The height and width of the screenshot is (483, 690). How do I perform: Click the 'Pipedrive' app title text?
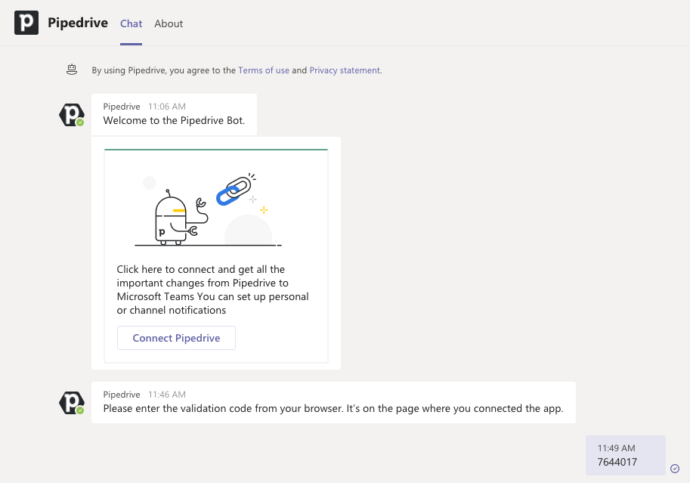[x=78, y=23]
